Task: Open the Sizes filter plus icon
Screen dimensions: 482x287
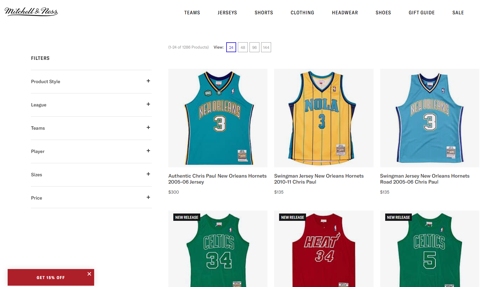Action: pos(148,174)
